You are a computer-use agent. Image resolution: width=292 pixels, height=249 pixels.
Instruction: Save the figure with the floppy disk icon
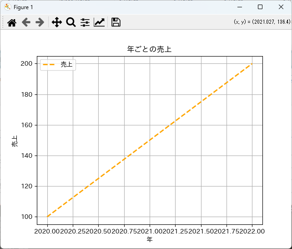[x=116, y=22]
